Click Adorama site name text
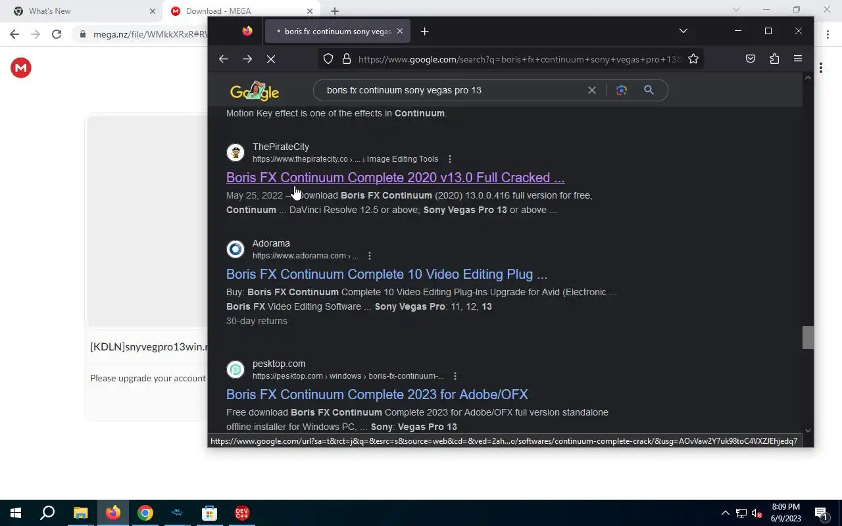Viewport: 842px width, 526px height. pos(271,243)
